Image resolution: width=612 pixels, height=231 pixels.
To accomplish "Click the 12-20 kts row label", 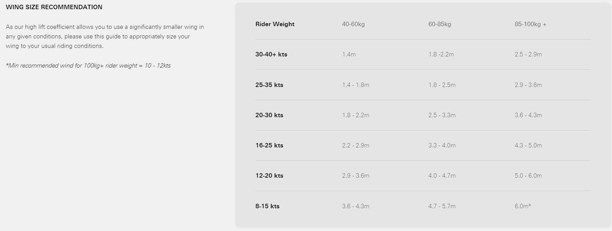I will (x=269, y=176).
